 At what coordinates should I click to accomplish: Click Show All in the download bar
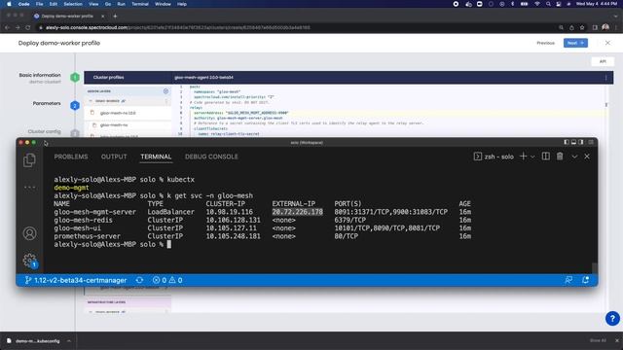click(x=598, y=340)
